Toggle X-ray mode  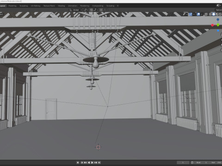pyautogui.click(x=206, y=14)
